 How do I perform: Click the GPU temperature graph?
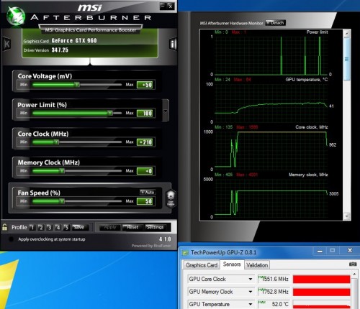(x=271, y=103)
